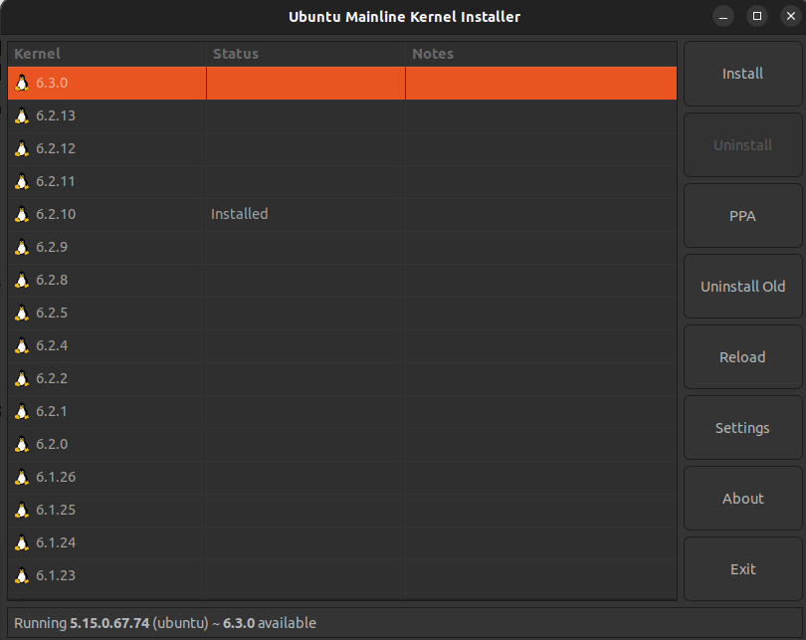Click the penguin icon beside kernel 6.2.8
The width and height of the screenshot is (806, 640).
click(22, 280)
